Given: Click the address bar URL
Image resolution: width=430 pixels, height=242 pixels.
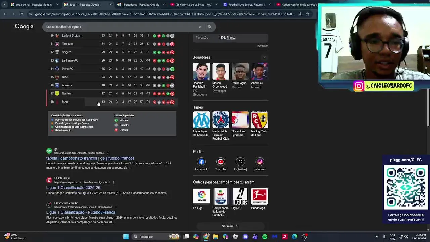Looking at the screenshot, I should 165,14.
